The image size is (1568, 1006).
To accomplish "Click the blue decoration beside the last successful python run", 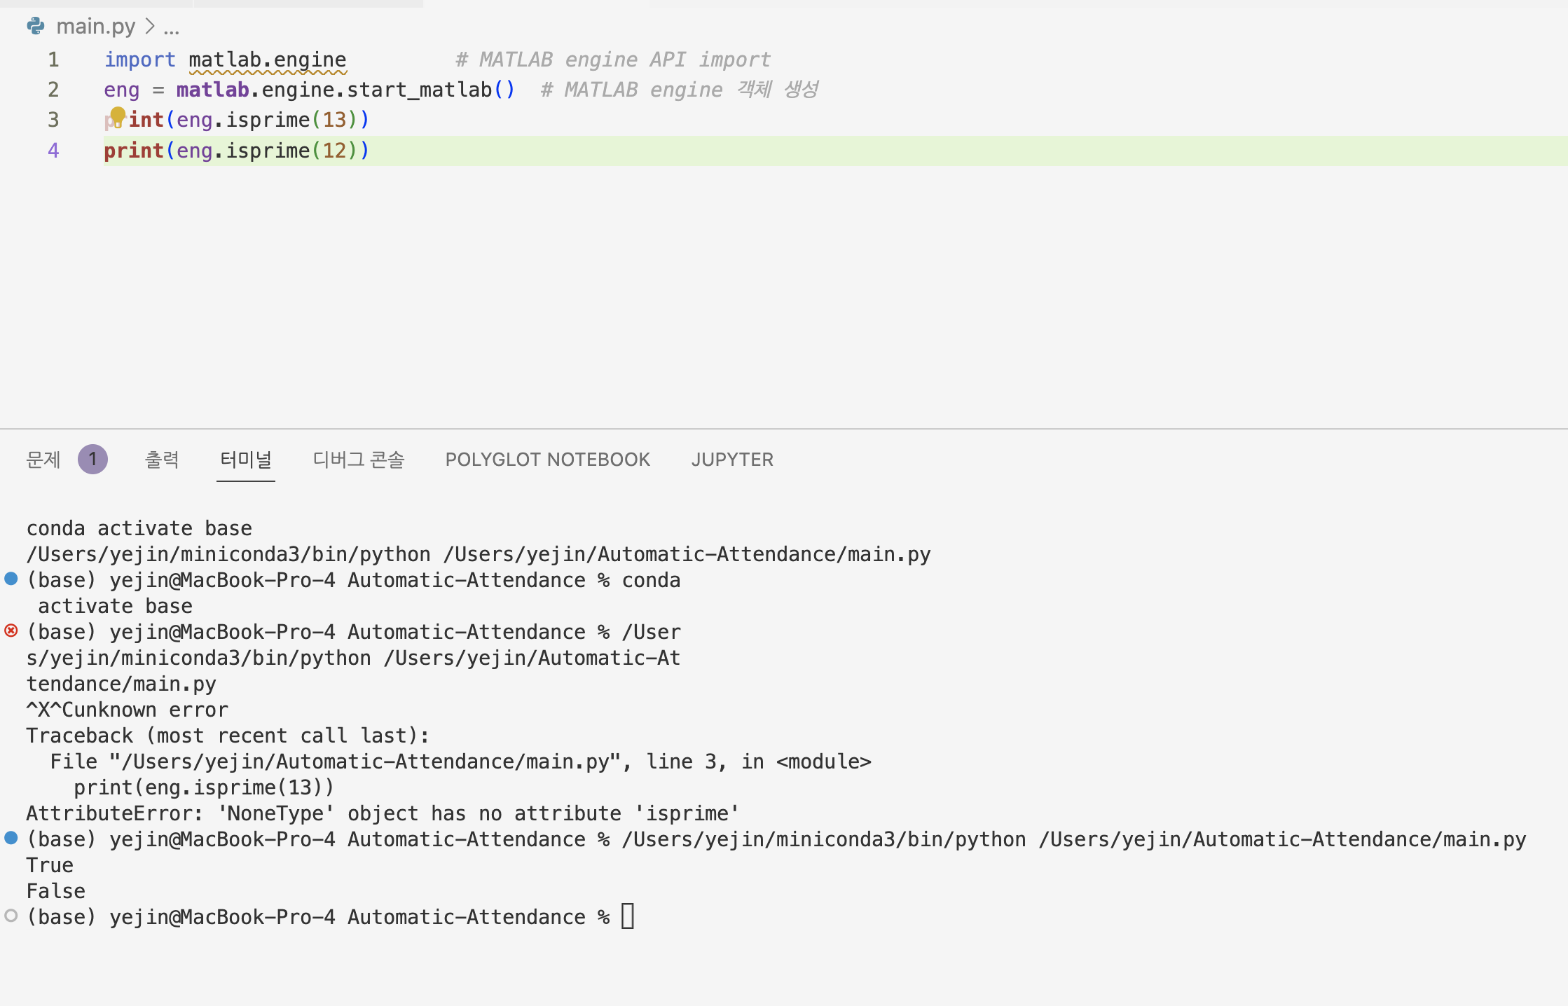I will [x=11, y=838].
